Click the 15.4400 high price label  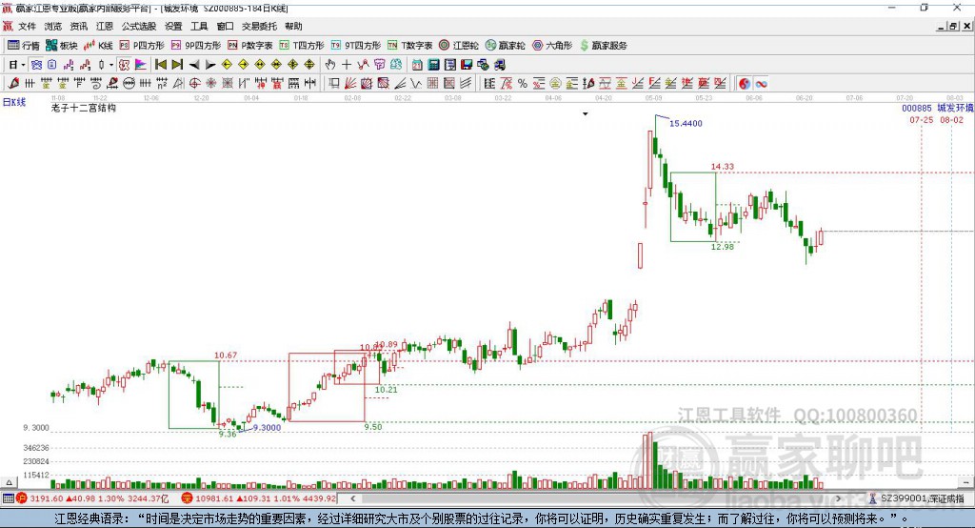pyautogui.click(x=686, y=123)
